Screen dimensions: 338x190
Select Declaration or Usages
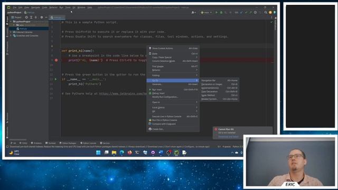pos(219,84)
